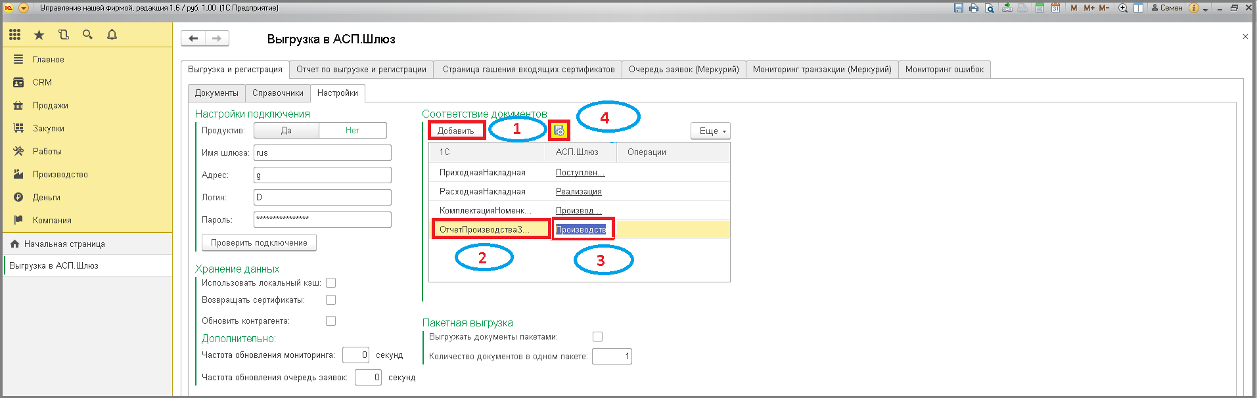This screenshot has width=1257, height=398.
Task: Go to Начальная страница
Action: point(87,244)
